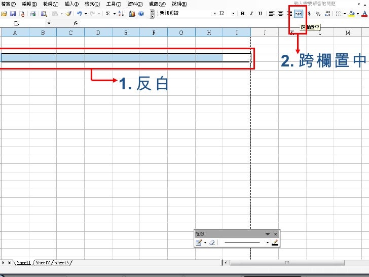Select the Erase Border eraser tool
369x277 pixels.
point(212,243)
